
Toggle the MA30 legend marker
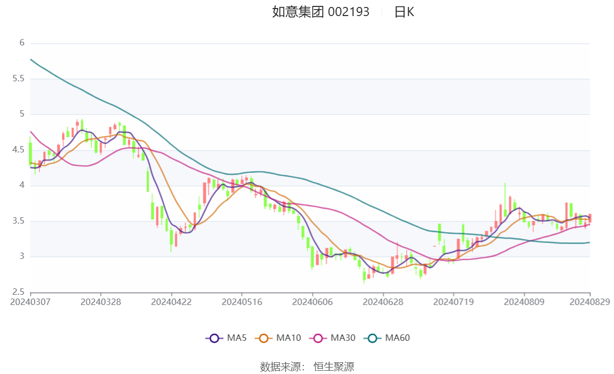[318, 338]
